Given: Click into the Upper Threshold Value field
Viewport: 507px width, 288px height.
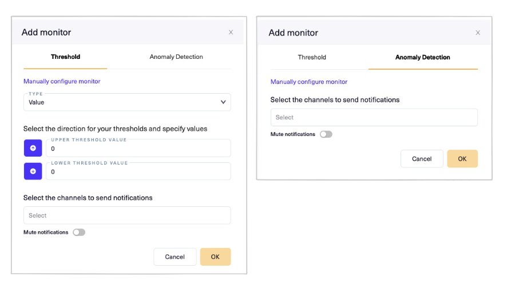Looking at the screenshot, I should tap(137, 149).
